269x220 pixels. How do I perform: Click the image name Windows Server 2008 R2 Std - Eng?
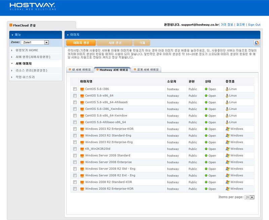tap(110, 169)
